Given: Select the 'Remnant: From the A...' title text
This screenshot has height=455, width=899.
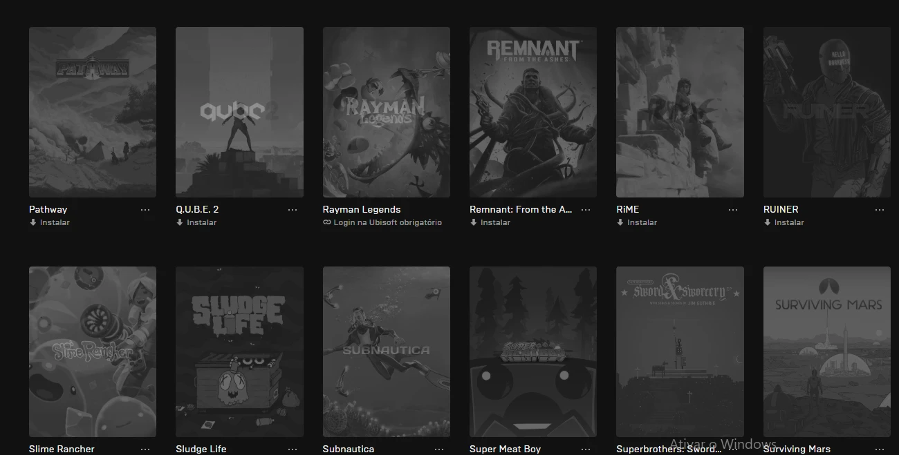Looking at the screenshot, I should click(521, 209).
